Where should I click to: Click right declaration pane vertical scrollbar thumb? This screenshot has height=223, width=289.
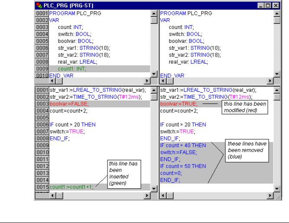point(277,20)
